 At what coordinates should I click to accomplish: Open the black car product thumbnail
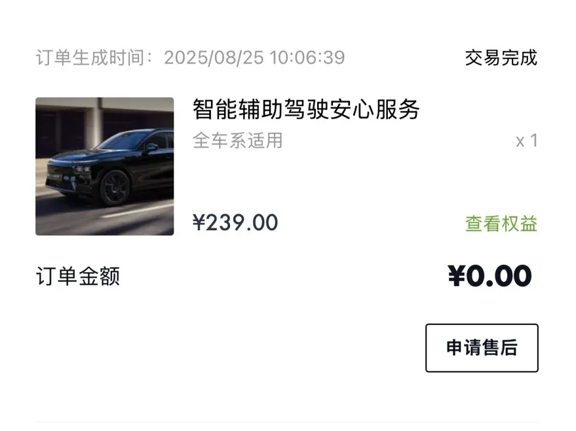(105, 166)
